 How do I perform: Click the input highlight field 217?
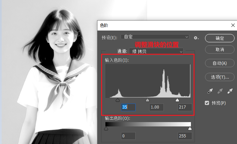[x=185, y=107]
